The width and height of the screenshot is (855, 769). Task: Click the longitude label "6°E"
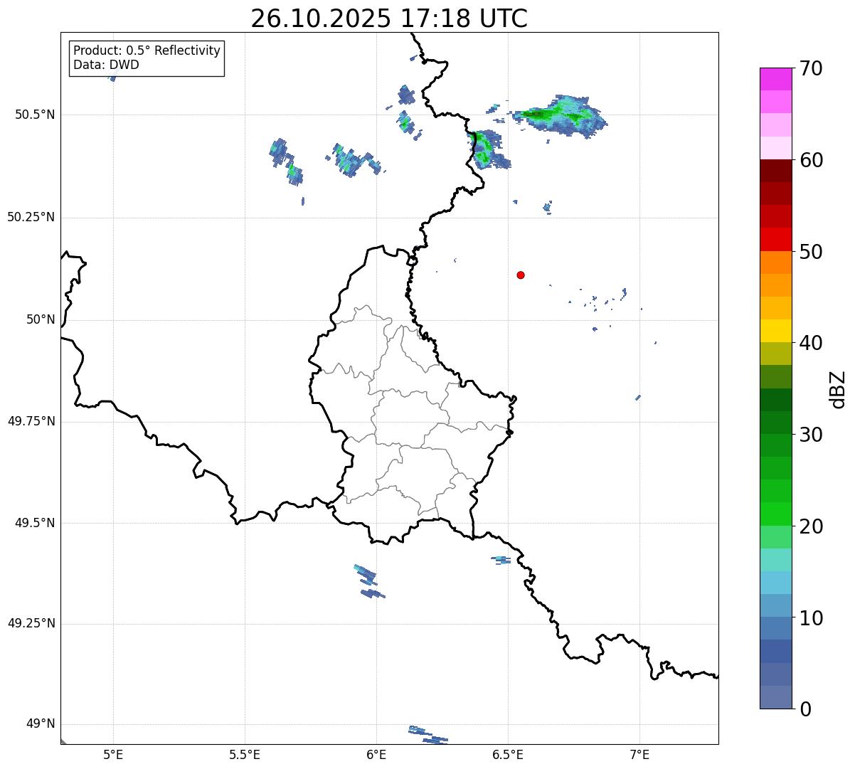pyautogui.click(x=376, y=754)
